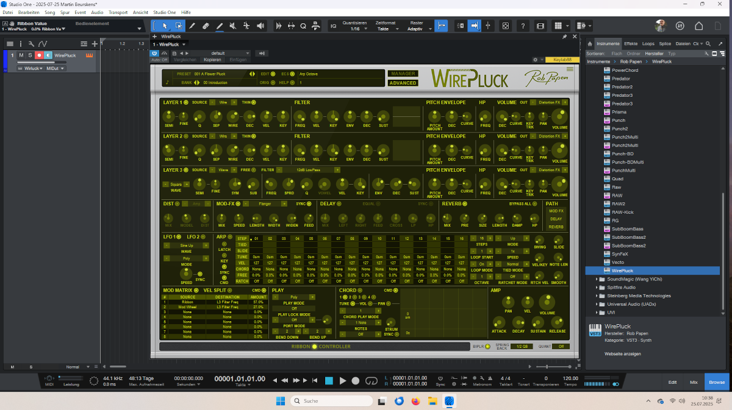Click the MANAGER button in WirePluck

pyautogui.click(x=403, y=74)
